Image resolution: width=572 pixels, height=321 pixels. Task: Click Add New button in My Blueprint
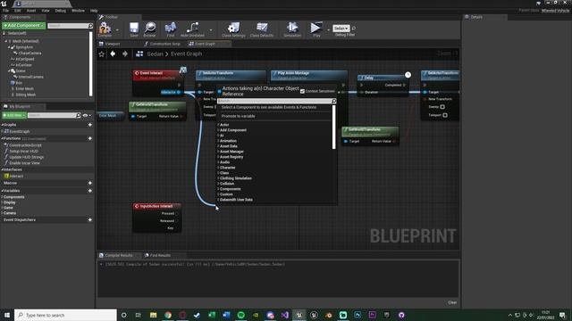[x=14, y=115]
